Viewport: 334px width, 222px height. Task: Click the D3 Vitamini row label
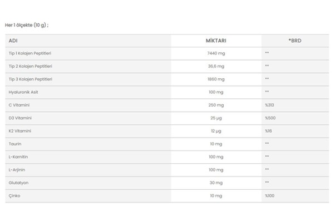[21, 118]
